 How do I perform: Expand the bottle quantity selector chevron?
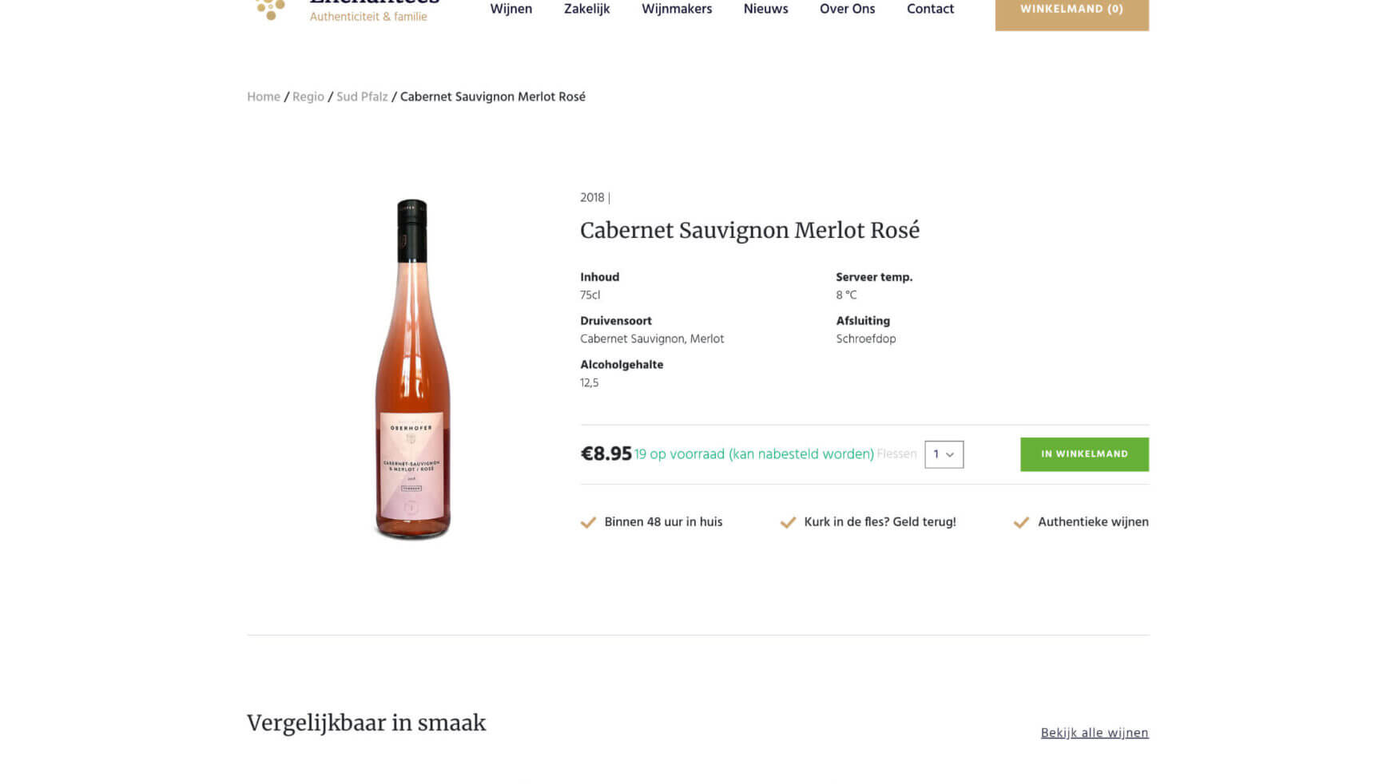click(x=951, y=454)
